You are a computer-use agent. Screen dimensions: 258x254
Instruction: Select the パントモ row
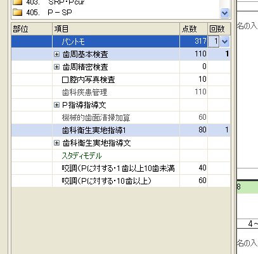click(120, 41)
